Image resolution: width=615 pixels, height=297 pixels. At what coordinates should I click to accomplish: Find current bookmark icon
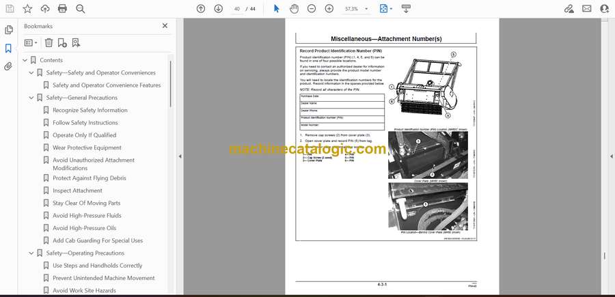[x=76, y=43]
